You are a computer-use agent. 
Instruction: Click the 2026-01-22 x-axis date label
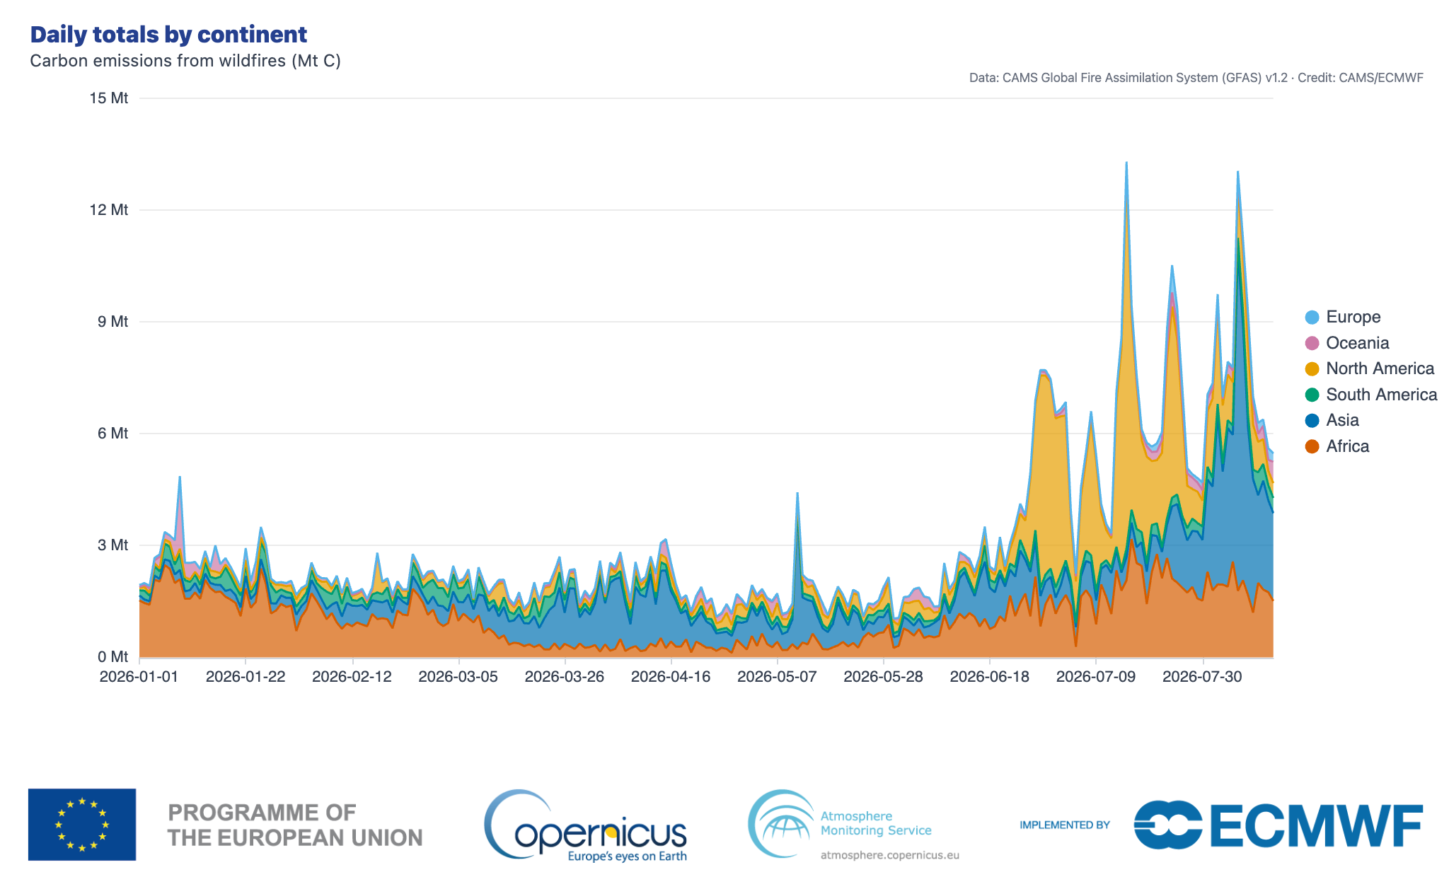tap(246, 677)
